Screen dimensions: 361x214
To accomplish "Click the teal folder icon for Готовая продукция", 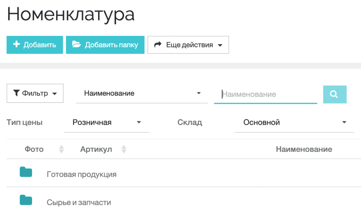I will (x=26, y=172).
